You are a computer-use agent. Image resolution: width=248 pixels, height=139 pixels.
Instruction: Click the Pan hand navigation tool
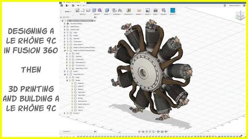coord(147,131)
